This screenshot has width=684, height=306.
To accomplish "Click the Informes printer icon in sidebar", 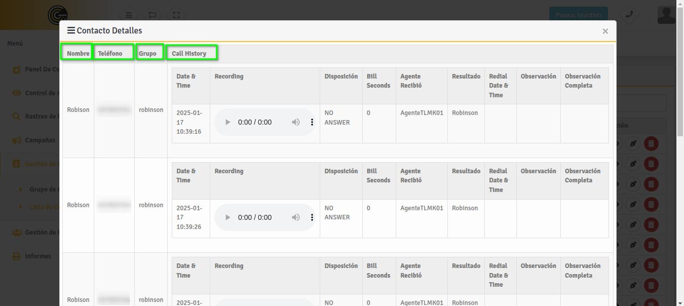I will 16,256.
